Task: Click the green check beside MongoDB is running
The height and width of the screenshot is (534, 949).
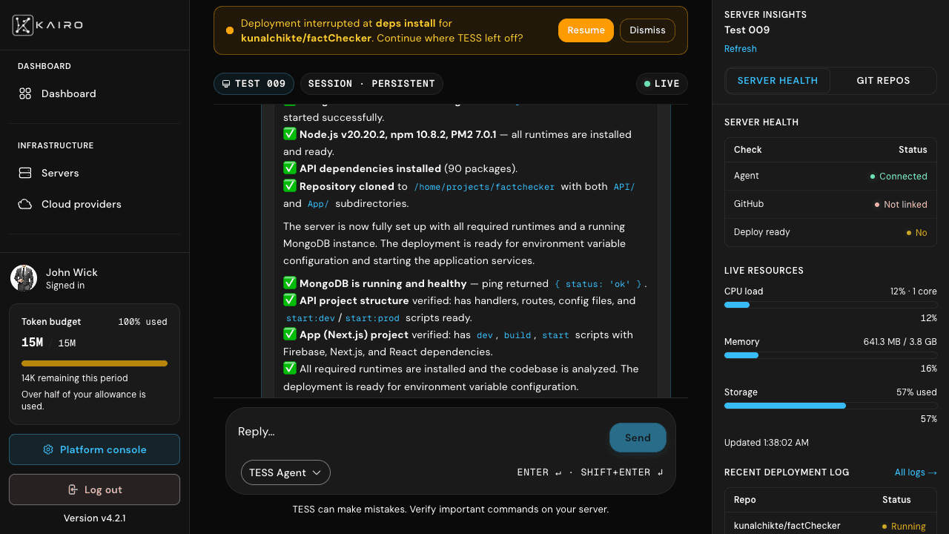Action: click(x=290, y=283)
